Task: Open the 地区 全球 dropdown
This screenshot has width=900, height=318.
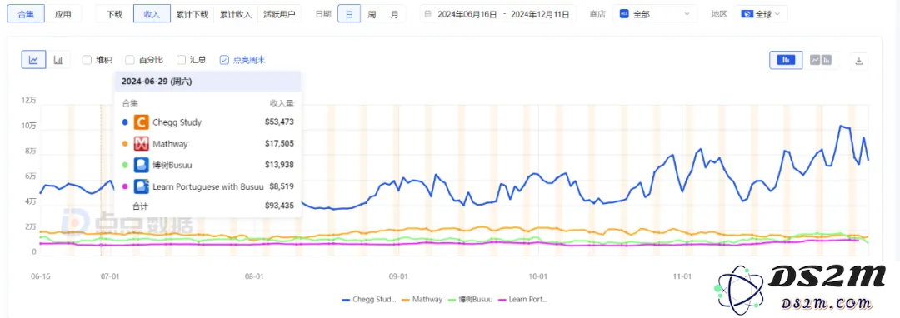Action: [761, 14]
